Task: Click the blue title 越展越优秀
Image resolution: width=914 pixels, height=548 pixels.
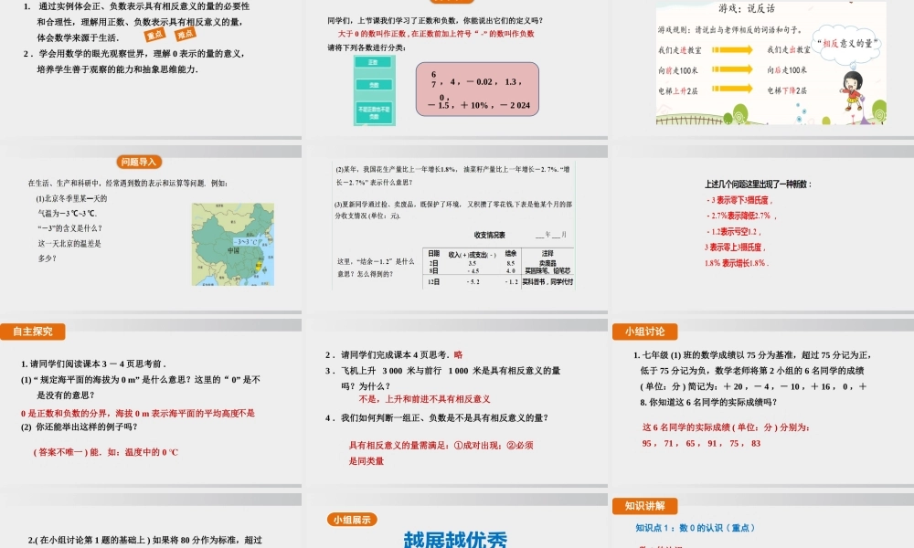Action: [x=455, y=539]
